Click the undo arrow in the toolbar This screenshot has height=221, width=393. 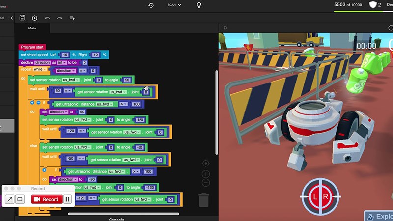[47, 18]
